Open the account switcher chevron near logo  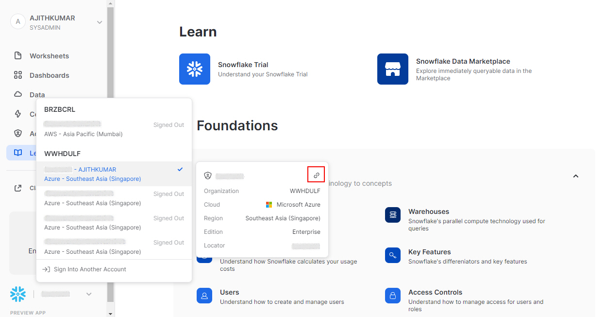click(89, 294)
